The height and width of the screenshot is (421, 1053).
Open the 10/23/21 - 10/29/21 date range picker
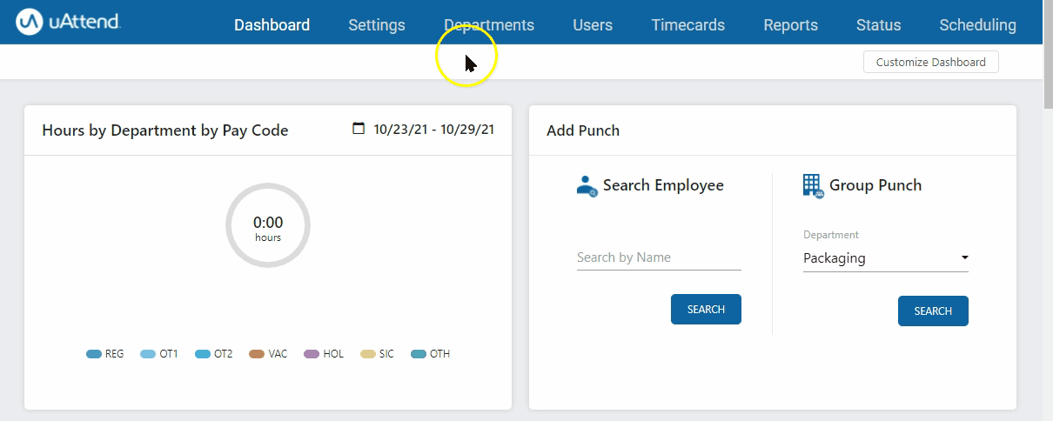coord(433,130)
